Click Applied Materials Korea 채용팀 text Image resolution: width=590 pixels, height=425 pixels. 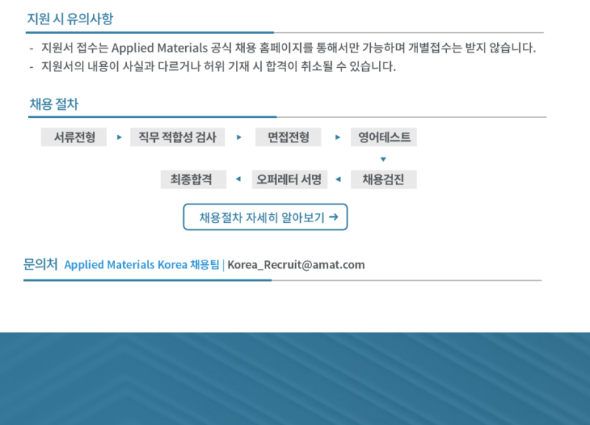pyautogui.click(x=142, y=265)
